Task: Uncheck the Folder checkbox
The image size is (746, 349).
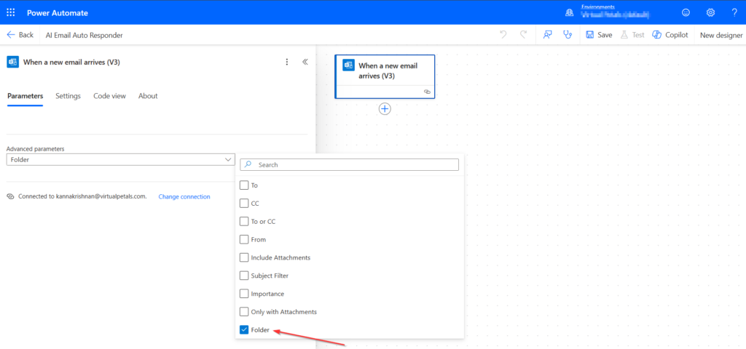Action: pyautogui.click(x=244, y=330)
